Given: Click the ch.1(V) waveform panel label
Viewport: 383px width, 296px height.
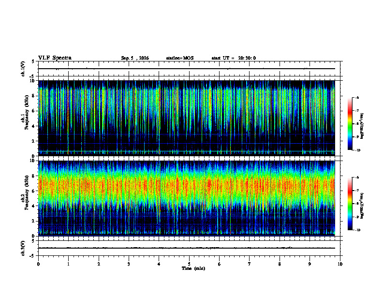Looking at the screenshot, I should click(x=23, y=69).
